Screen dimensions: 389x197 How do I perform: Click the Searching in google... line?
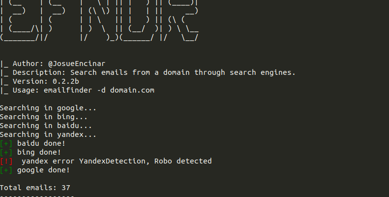(48, 108)
